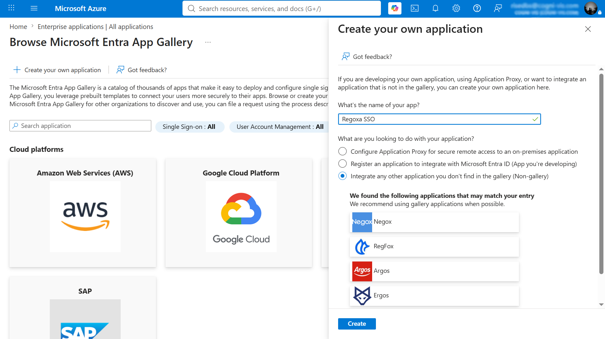Image resolution: width=605 pixels, height=339 pixels.
Task: Click the SAP logo image
Action: (85, 319)
